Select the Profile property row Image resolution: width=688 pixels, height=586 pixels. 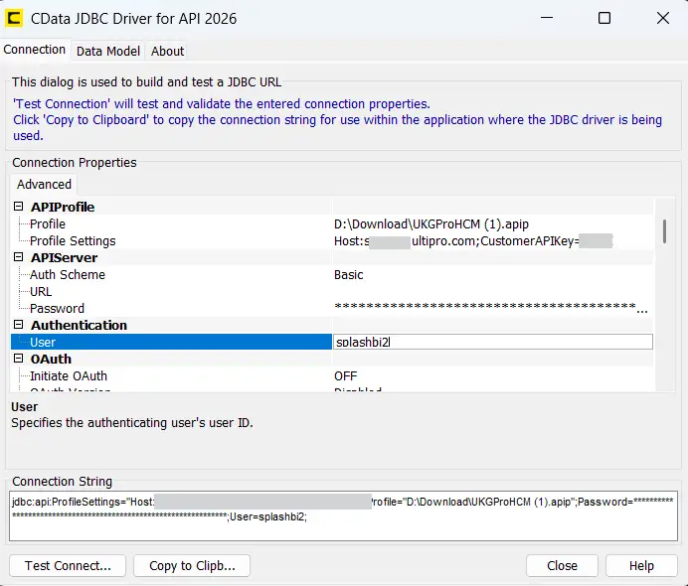pos(332,223)
